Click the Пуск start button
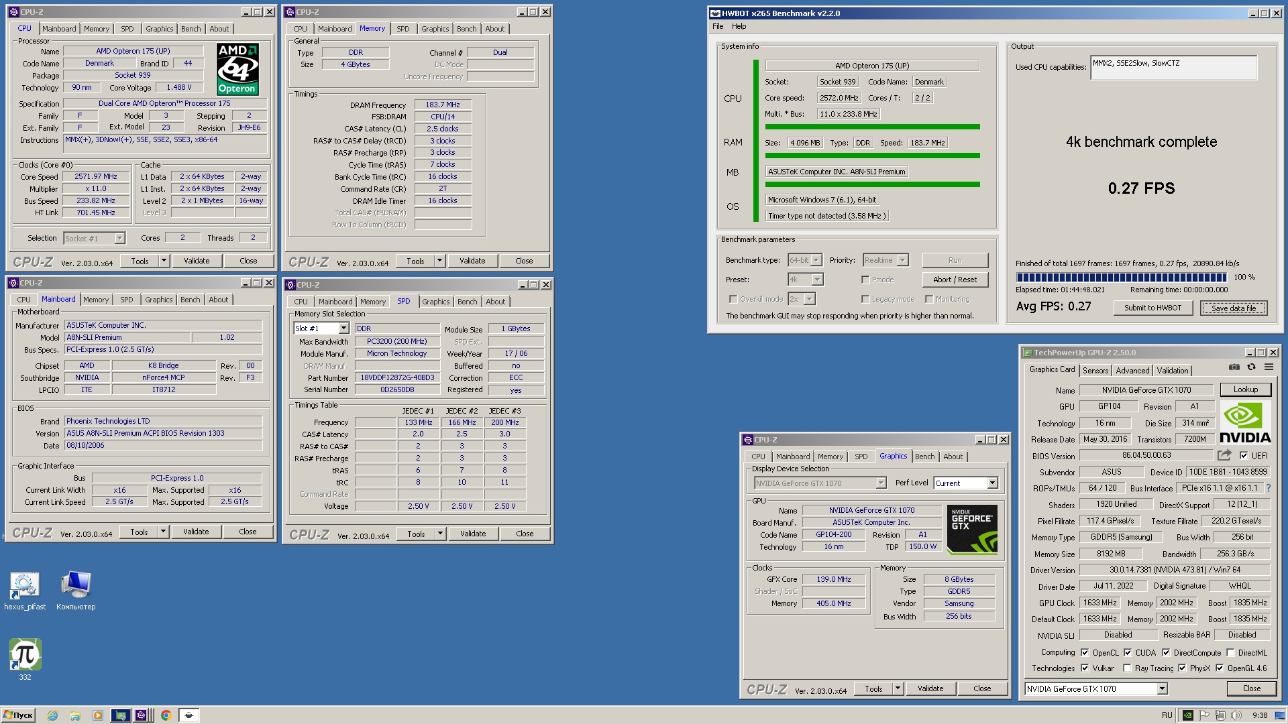 (x=18, y=715)
